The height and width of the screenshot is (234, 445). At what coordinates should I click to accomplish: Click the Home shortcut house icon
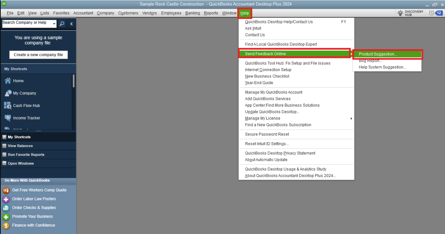pyautogui.click(x=7, y=81)
